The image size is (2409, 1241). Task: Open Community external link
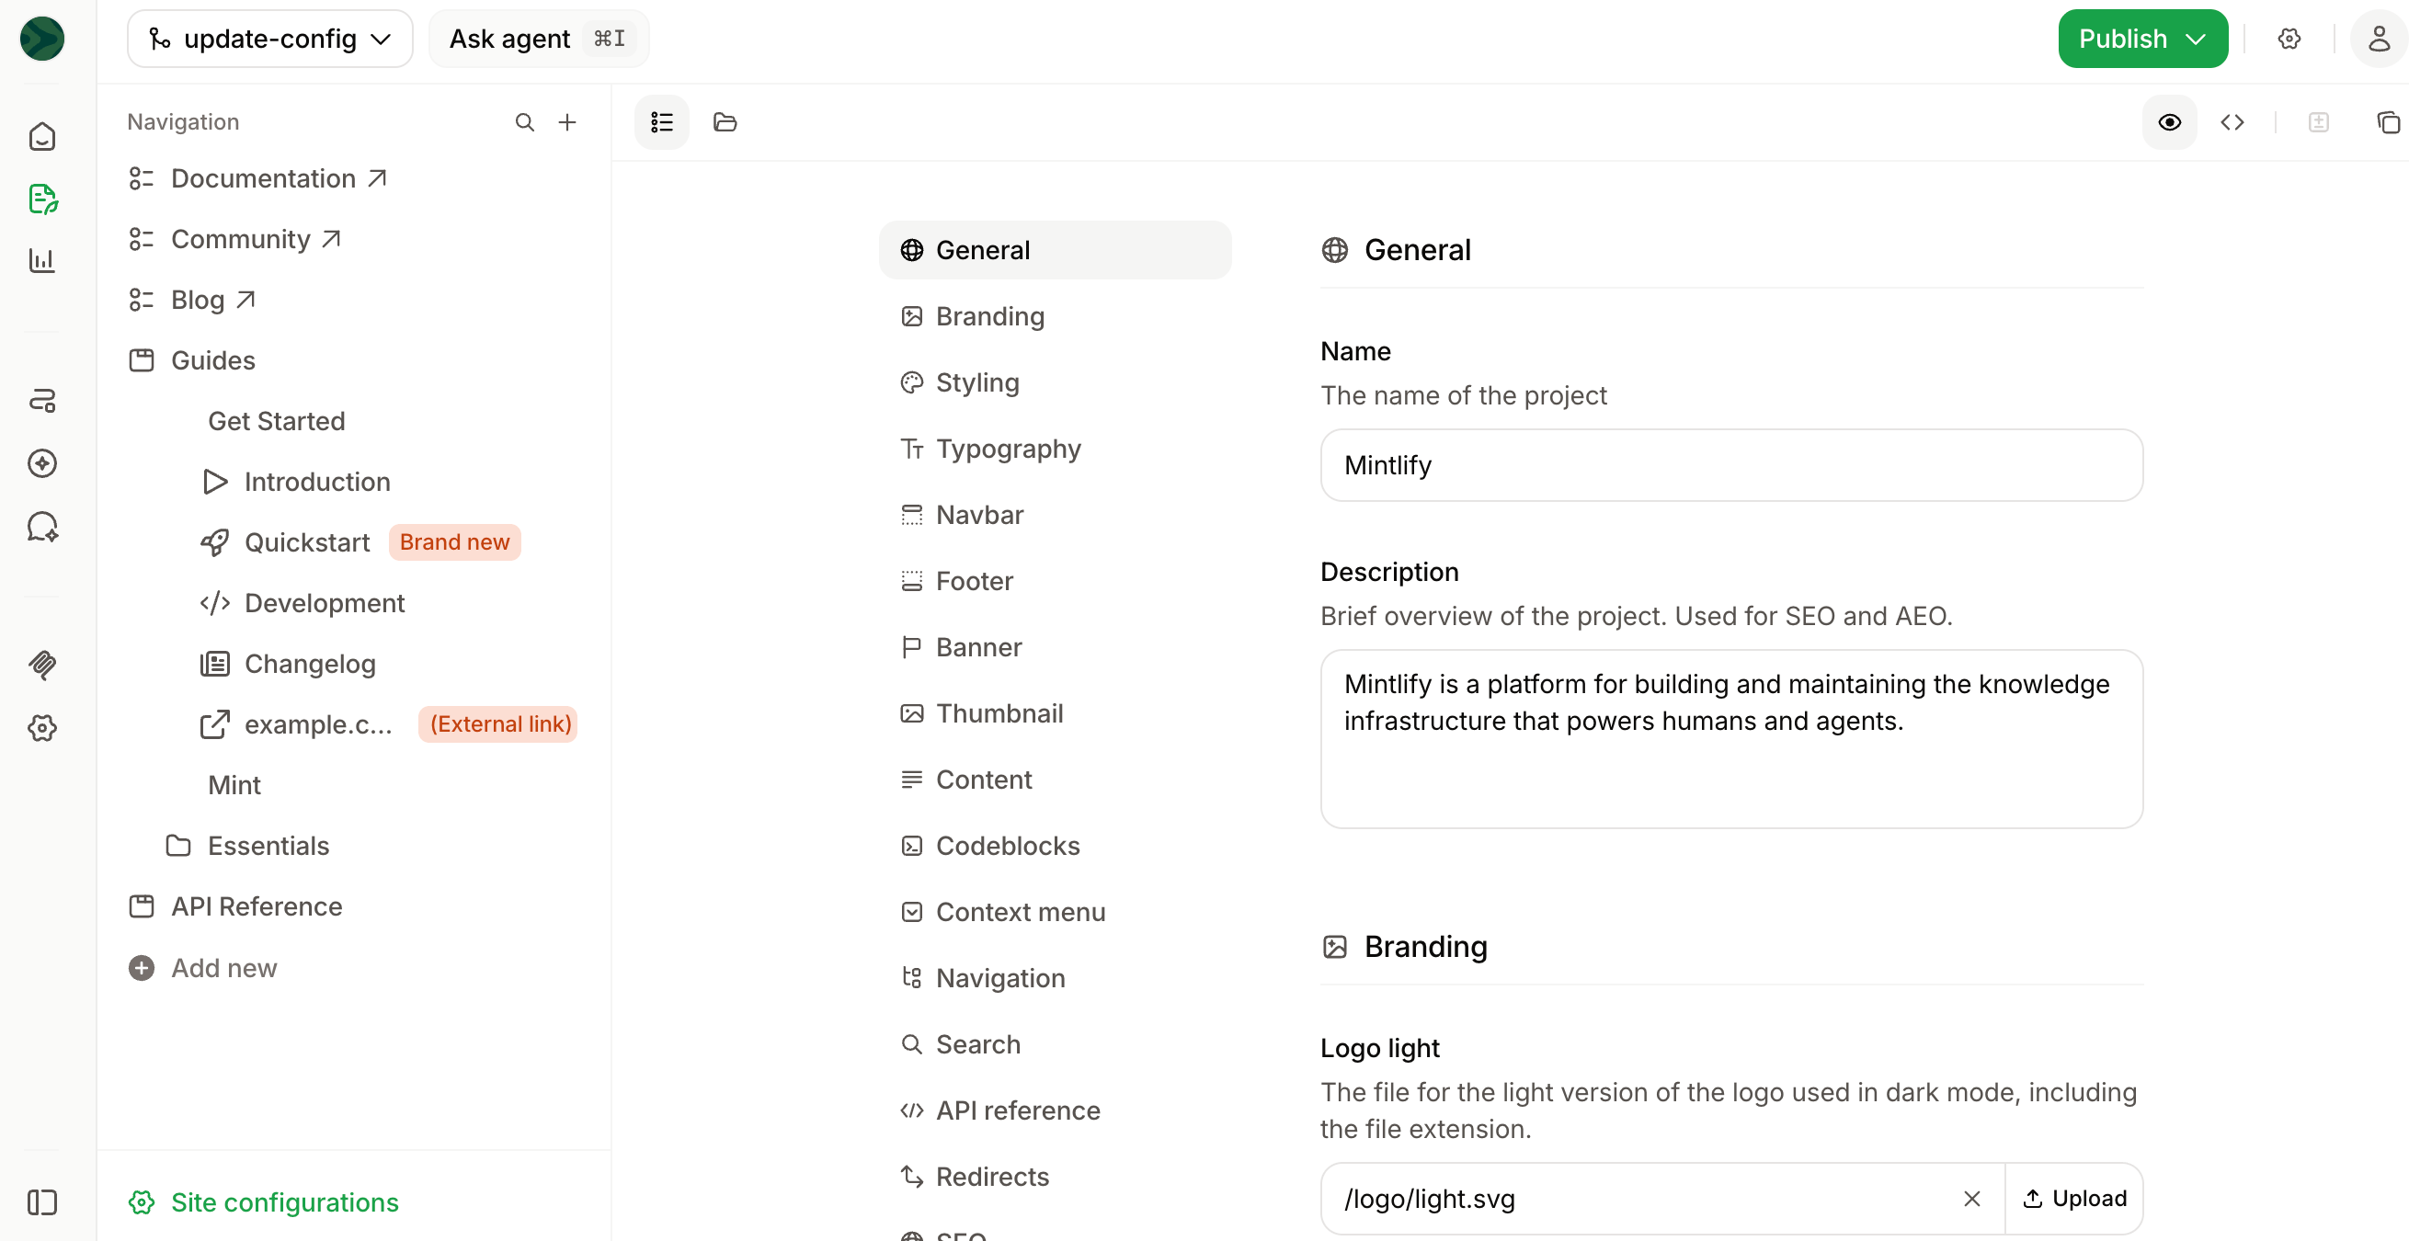(x=235, y=239)
